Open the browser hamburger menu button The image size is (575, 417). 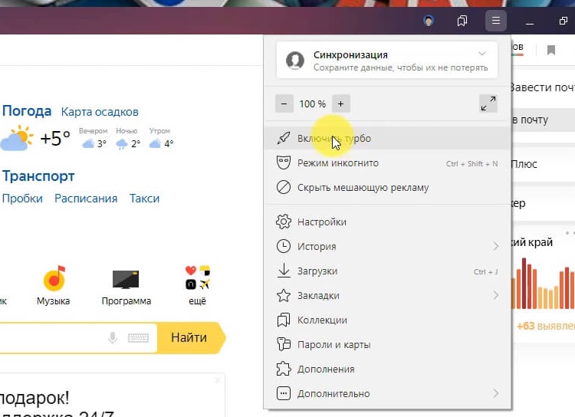[x=496, y=21]
